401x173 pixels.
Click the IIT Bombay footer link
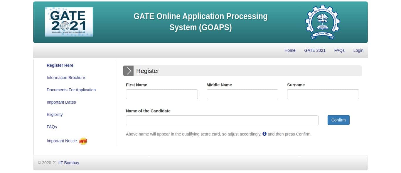(69, 163)
